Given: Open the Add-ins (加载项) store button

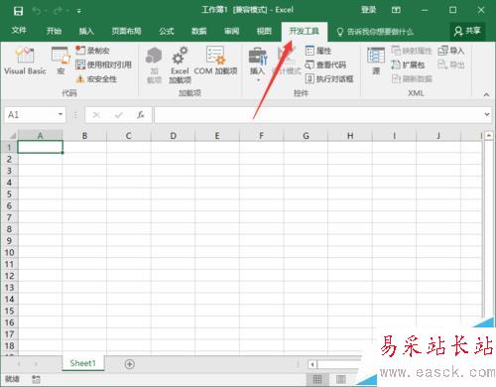Looking at the screenshot, I should pyautogui.click(x=154, y=64).
